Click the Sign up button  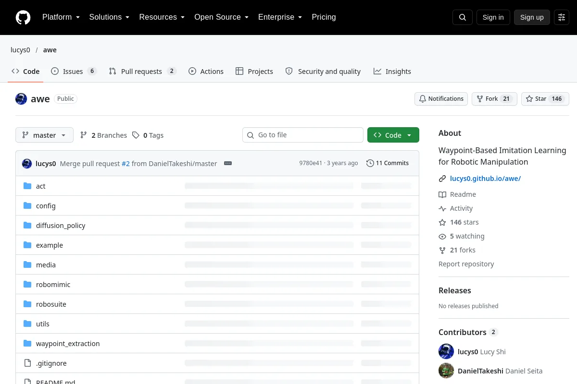pos(532,17)
